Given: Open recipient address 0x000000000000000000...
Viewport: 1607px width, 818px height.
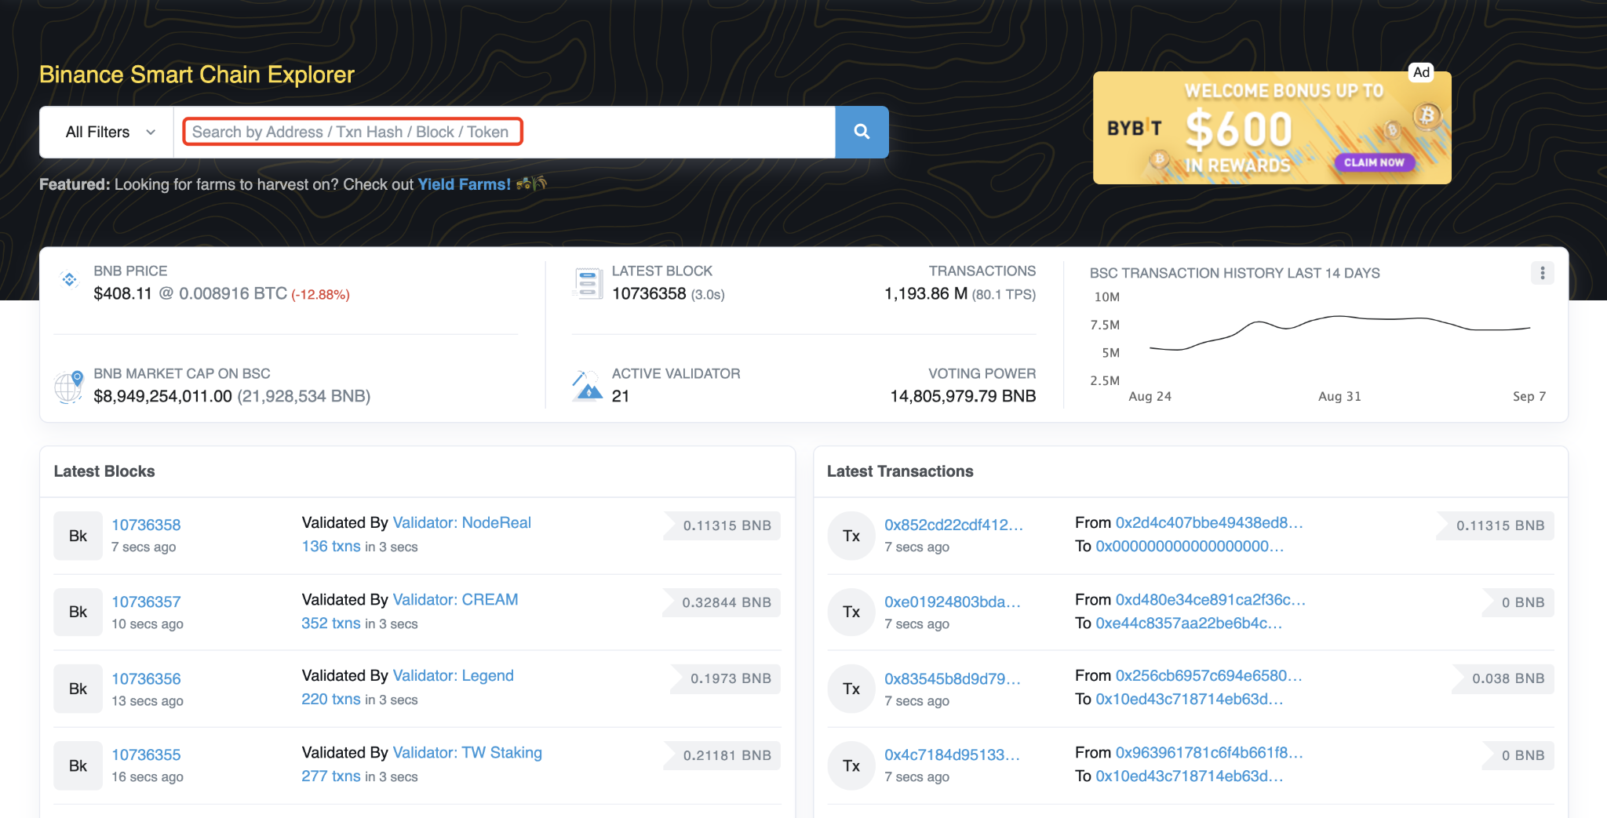Looking at the screenshot, I should [1190, 546].
